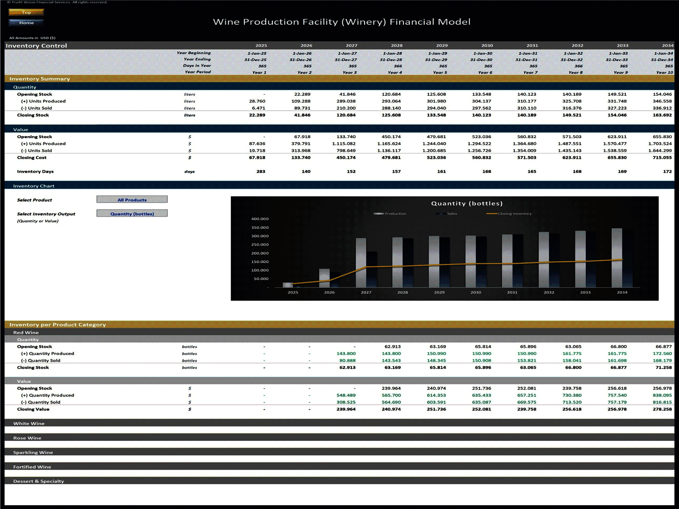679x509 pixels.
Task: Expand the Sparkling Wine section
Action: (339, 452)
